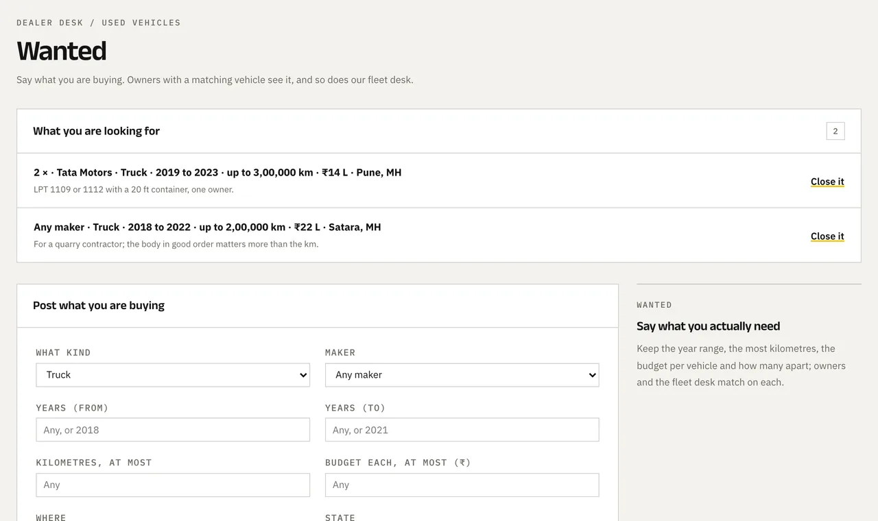This screenshot has width=878, height=521.
Task: Select the "What you are looking for" heading
Action: (x=96, y=131)
